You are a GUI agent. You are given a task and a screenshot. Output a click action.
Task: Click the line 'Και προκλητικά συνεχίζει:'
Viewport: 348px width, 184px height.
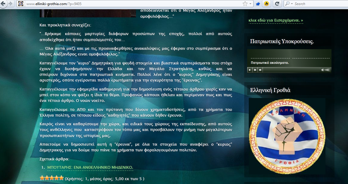(65, 25)
